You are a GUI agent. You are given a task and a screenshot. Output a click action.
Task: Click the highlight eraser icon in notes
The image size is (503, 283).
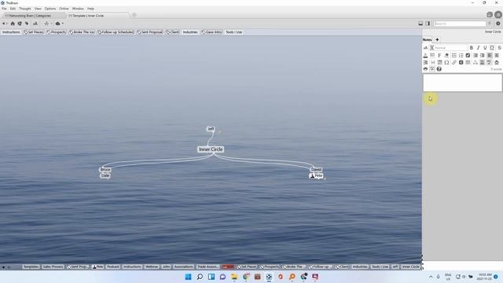[446, 56]
